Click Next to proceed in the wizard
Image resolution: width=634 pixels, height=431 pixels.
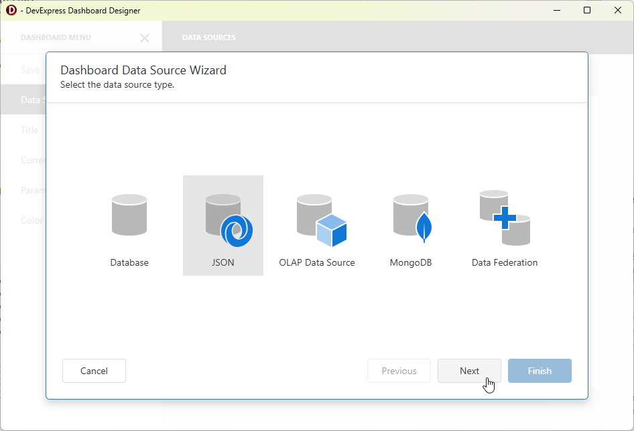point(469,371)
